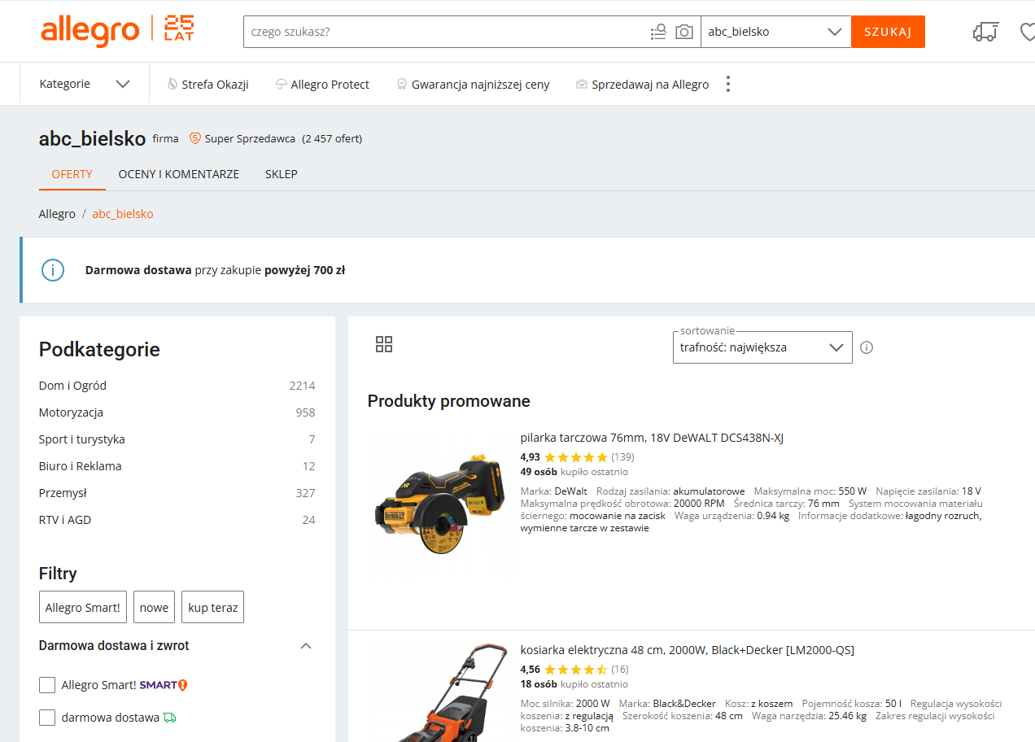This screenshot has width=1035, height=742.
Task: Tick the darmowa dostawa checkbox
Action: (x=47, y=718)
